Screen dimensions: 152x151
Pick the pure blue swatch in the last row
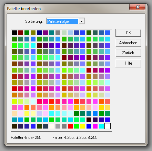pos(89,126)
